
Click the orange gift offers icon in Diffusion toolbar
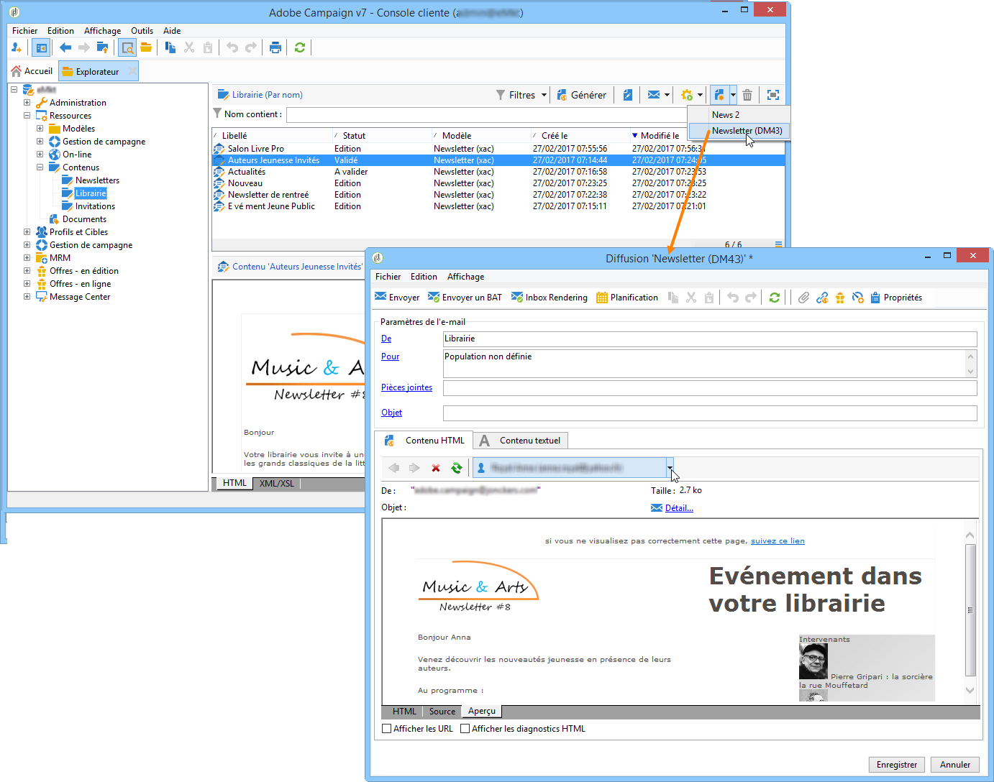click(x=840, y=298)
